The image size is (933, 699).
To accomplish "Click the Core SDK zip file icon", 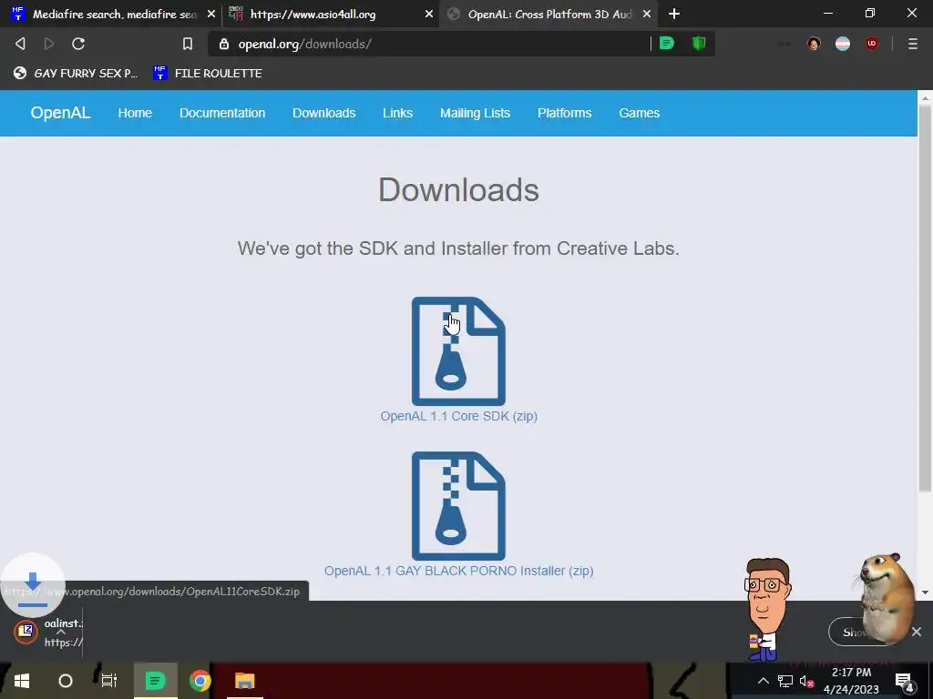I will point(458,351).
